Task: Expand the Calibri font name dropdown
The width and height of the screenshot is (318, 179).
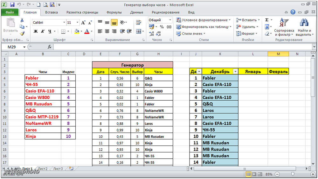Action: [64, 23]
